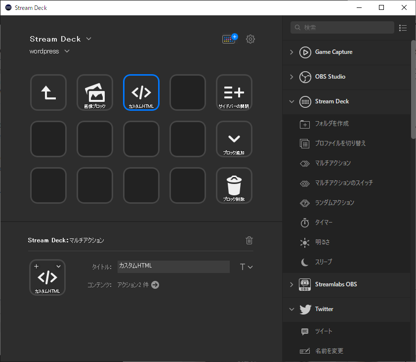Open the wordpress profile dropdown
Viewport: 416px width, 362px height.
click(x=67, y=51)
